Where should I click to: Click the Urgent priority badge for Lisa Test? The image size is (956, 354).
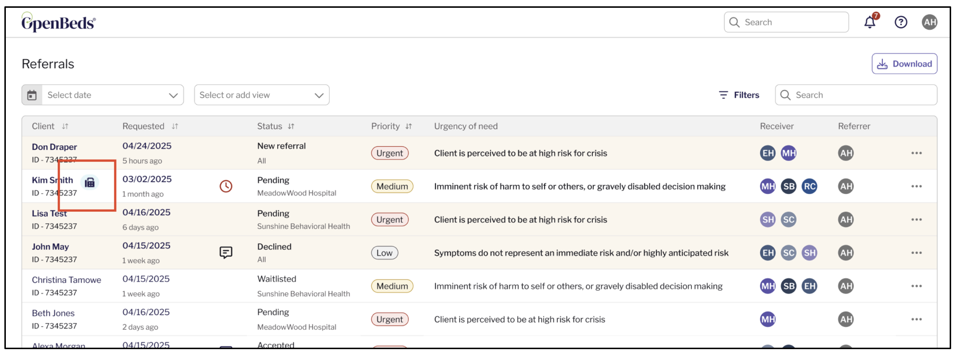pos(389,220)
